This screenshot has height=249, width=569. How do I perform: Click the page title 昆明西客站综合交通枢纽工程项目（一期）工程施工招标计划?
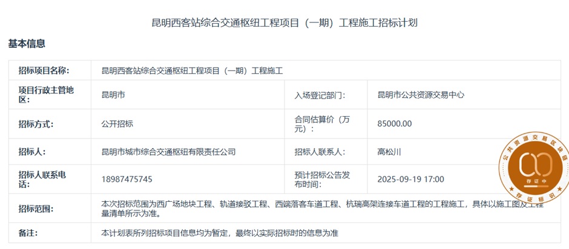284,23
